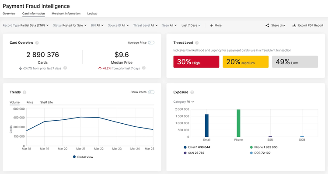This screenshot has width=328, height=174.
Task: Open help icon next to Exposure
Action: click(x=192, y=92)
